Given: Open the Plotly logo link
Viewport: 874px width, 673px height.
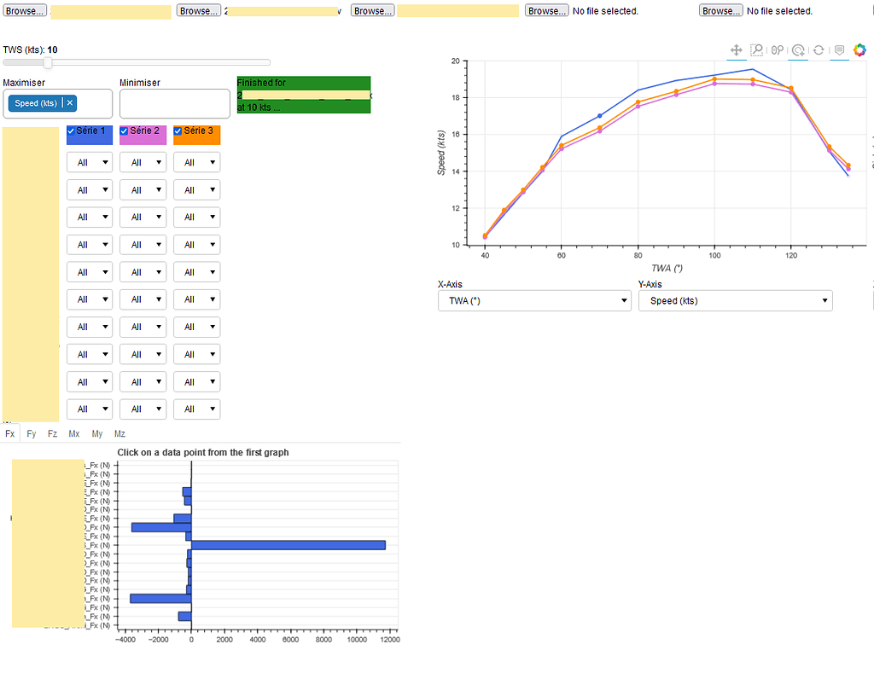Looking at the screenshot, I should (x=859, y=49).
